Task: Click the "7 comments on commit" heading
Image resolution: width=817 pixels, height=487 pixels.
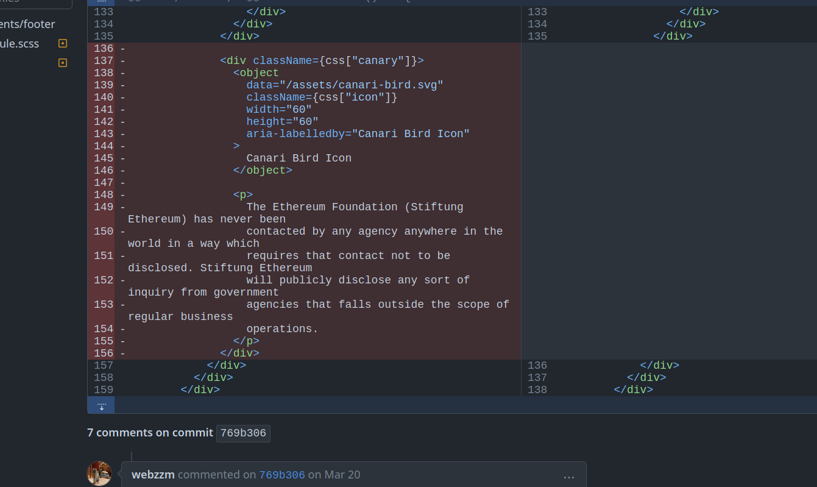Action: 150,433
